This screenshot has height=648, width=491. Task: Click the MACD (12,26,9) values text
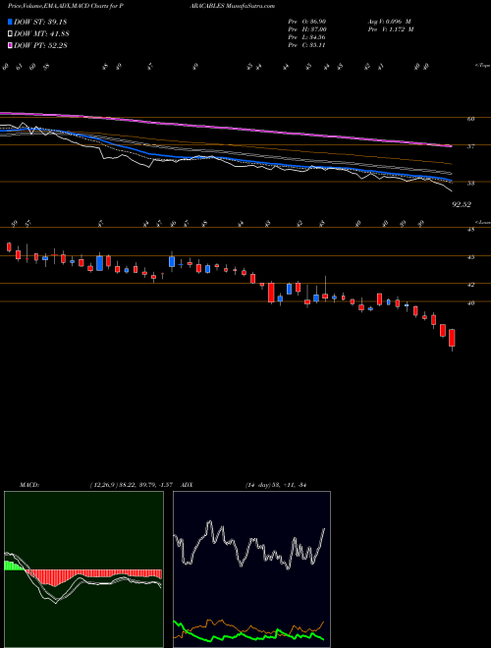(x=134, y=484)
